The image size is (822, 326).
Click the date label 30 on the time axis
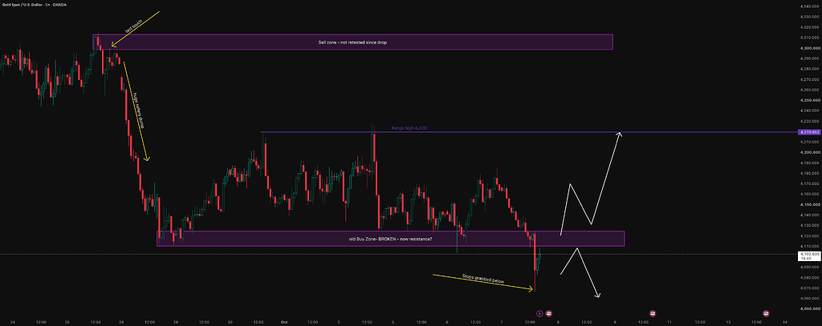tap(230, 322)
